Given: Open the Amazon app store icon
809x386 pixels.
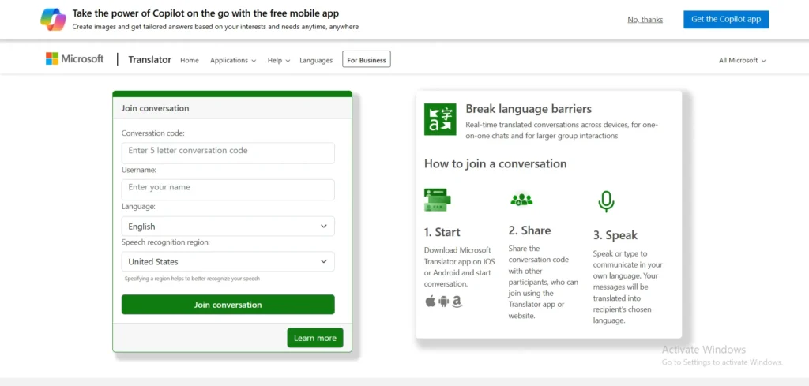Looking at the screenshot, I should click(457, 302).
